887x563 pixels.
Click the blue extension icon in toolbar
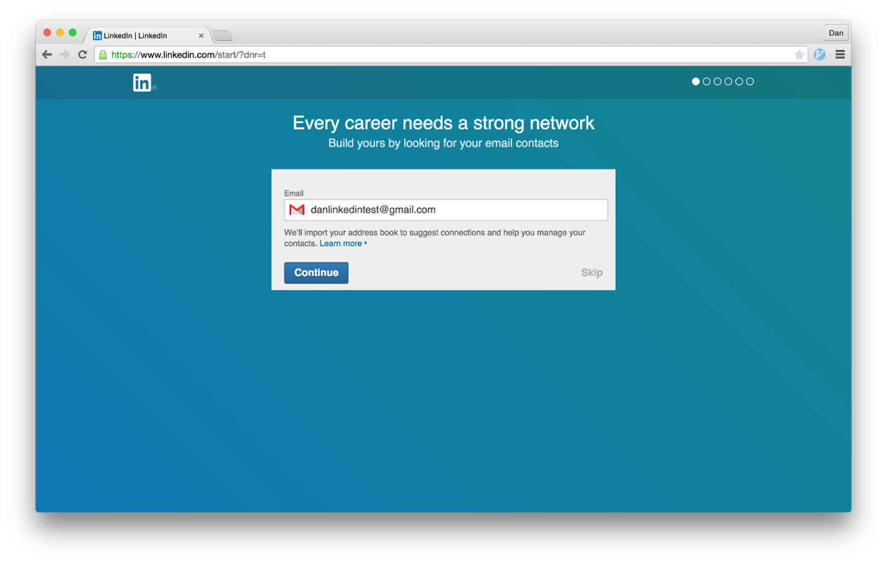pos(819,55)
